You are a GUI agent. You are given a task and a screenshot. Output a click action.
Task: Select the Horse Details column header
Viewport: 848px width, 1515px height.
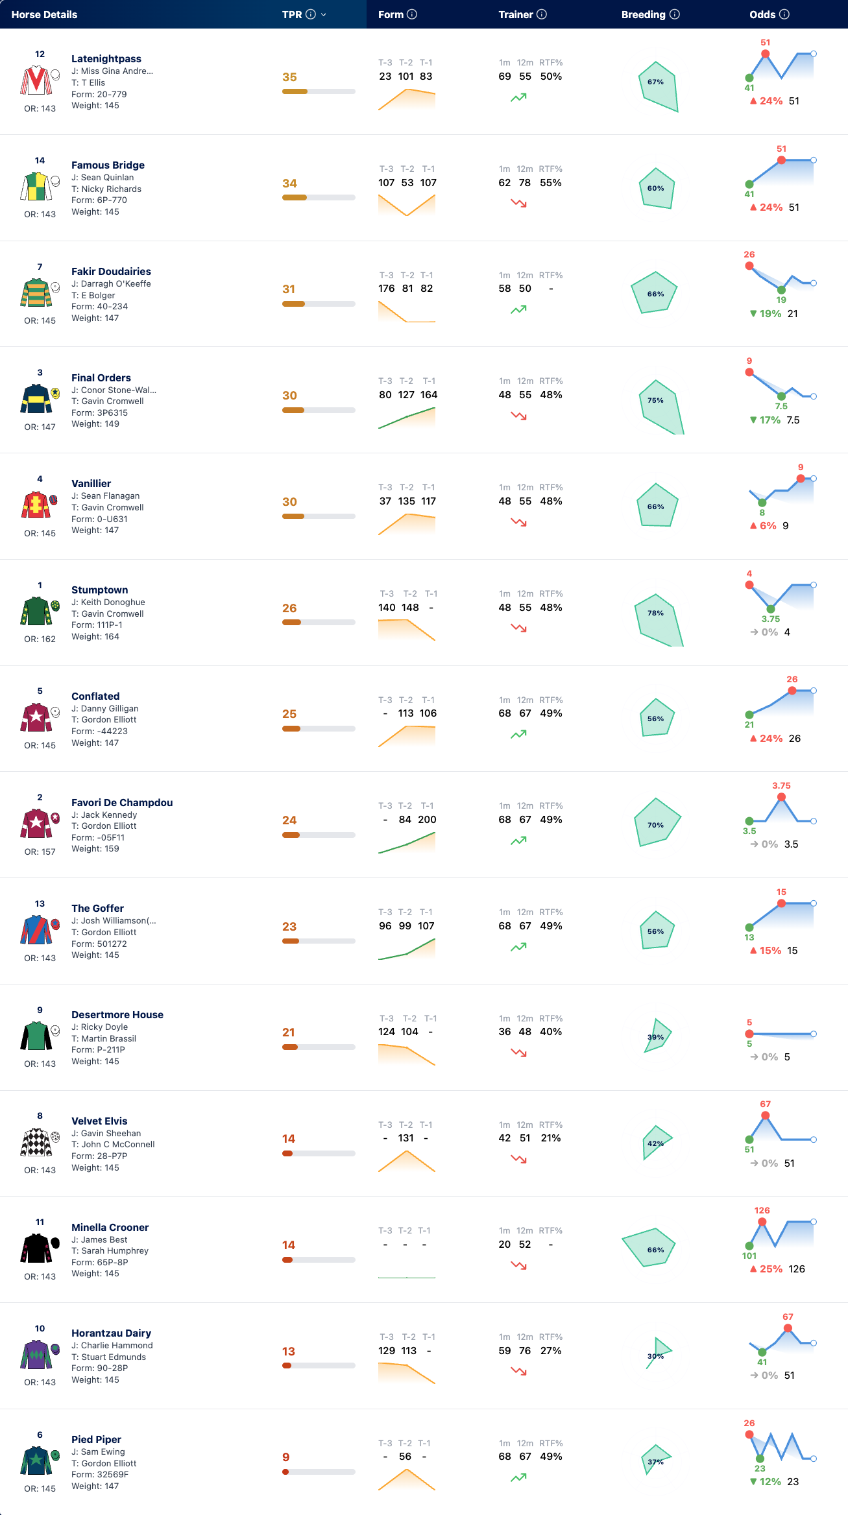click(44, 14)
